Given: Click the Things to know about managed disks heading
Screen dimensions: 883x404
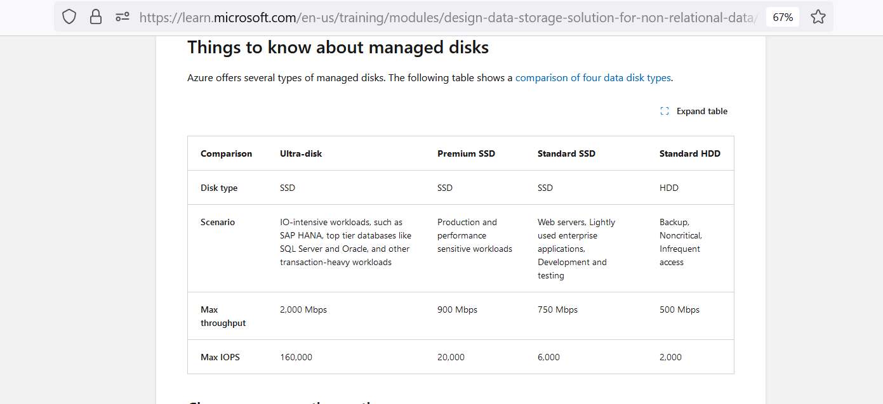Looking at the screenshot, I should tap(338, 47).
